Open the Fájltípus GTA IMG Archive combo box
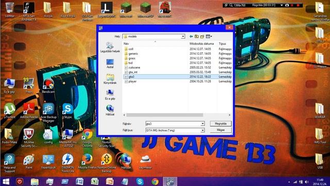This screenshot has width=330, height=186. [x=175, y=130]
